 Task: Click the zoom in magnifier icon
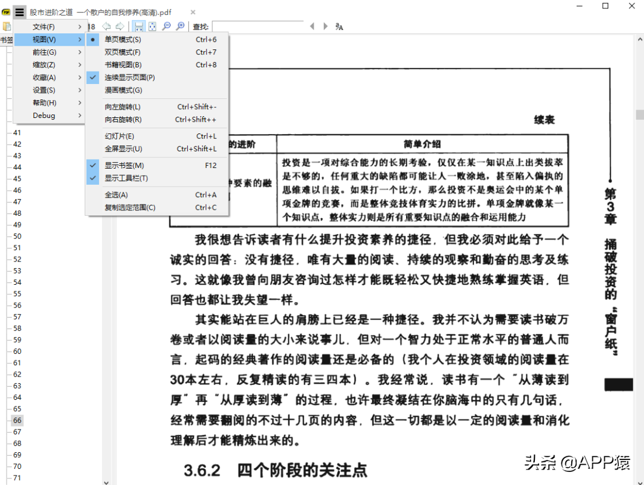coord(179,26)
